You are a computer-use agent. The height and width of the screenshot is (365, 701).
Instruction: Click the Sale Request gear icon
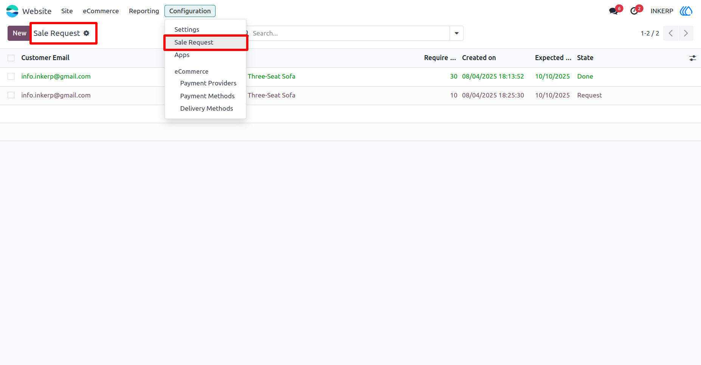click(x=87, y=33)
